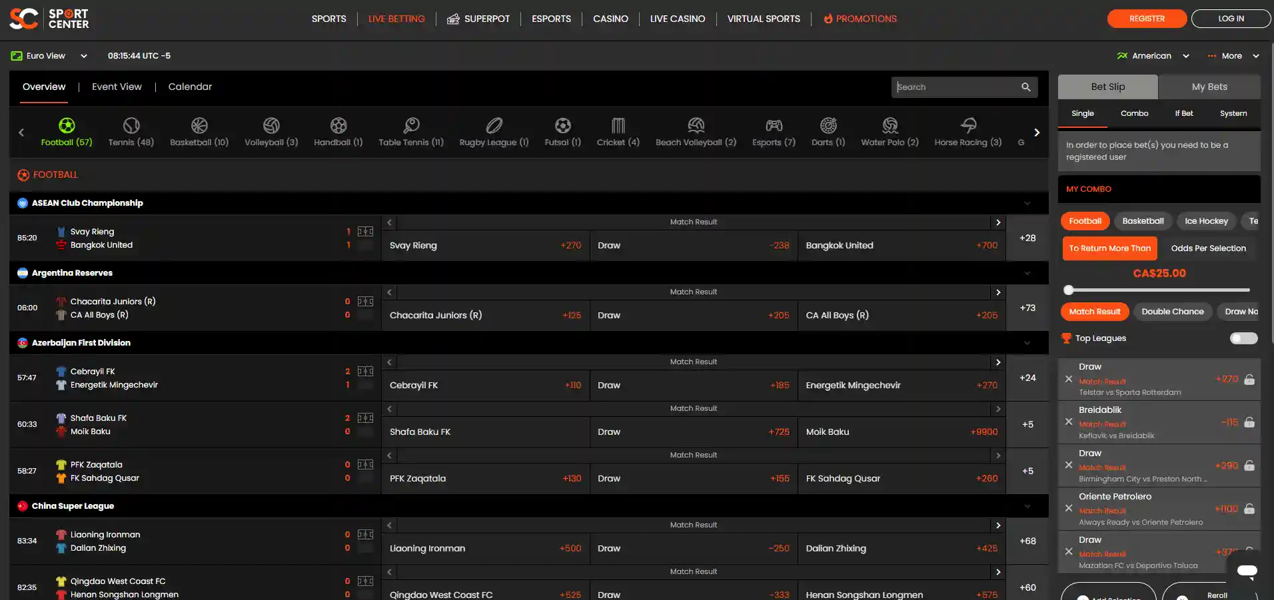This screenshot has width=1274, height=600.
Task: Switch to the My Bets tab
Action: [1209, 87]
